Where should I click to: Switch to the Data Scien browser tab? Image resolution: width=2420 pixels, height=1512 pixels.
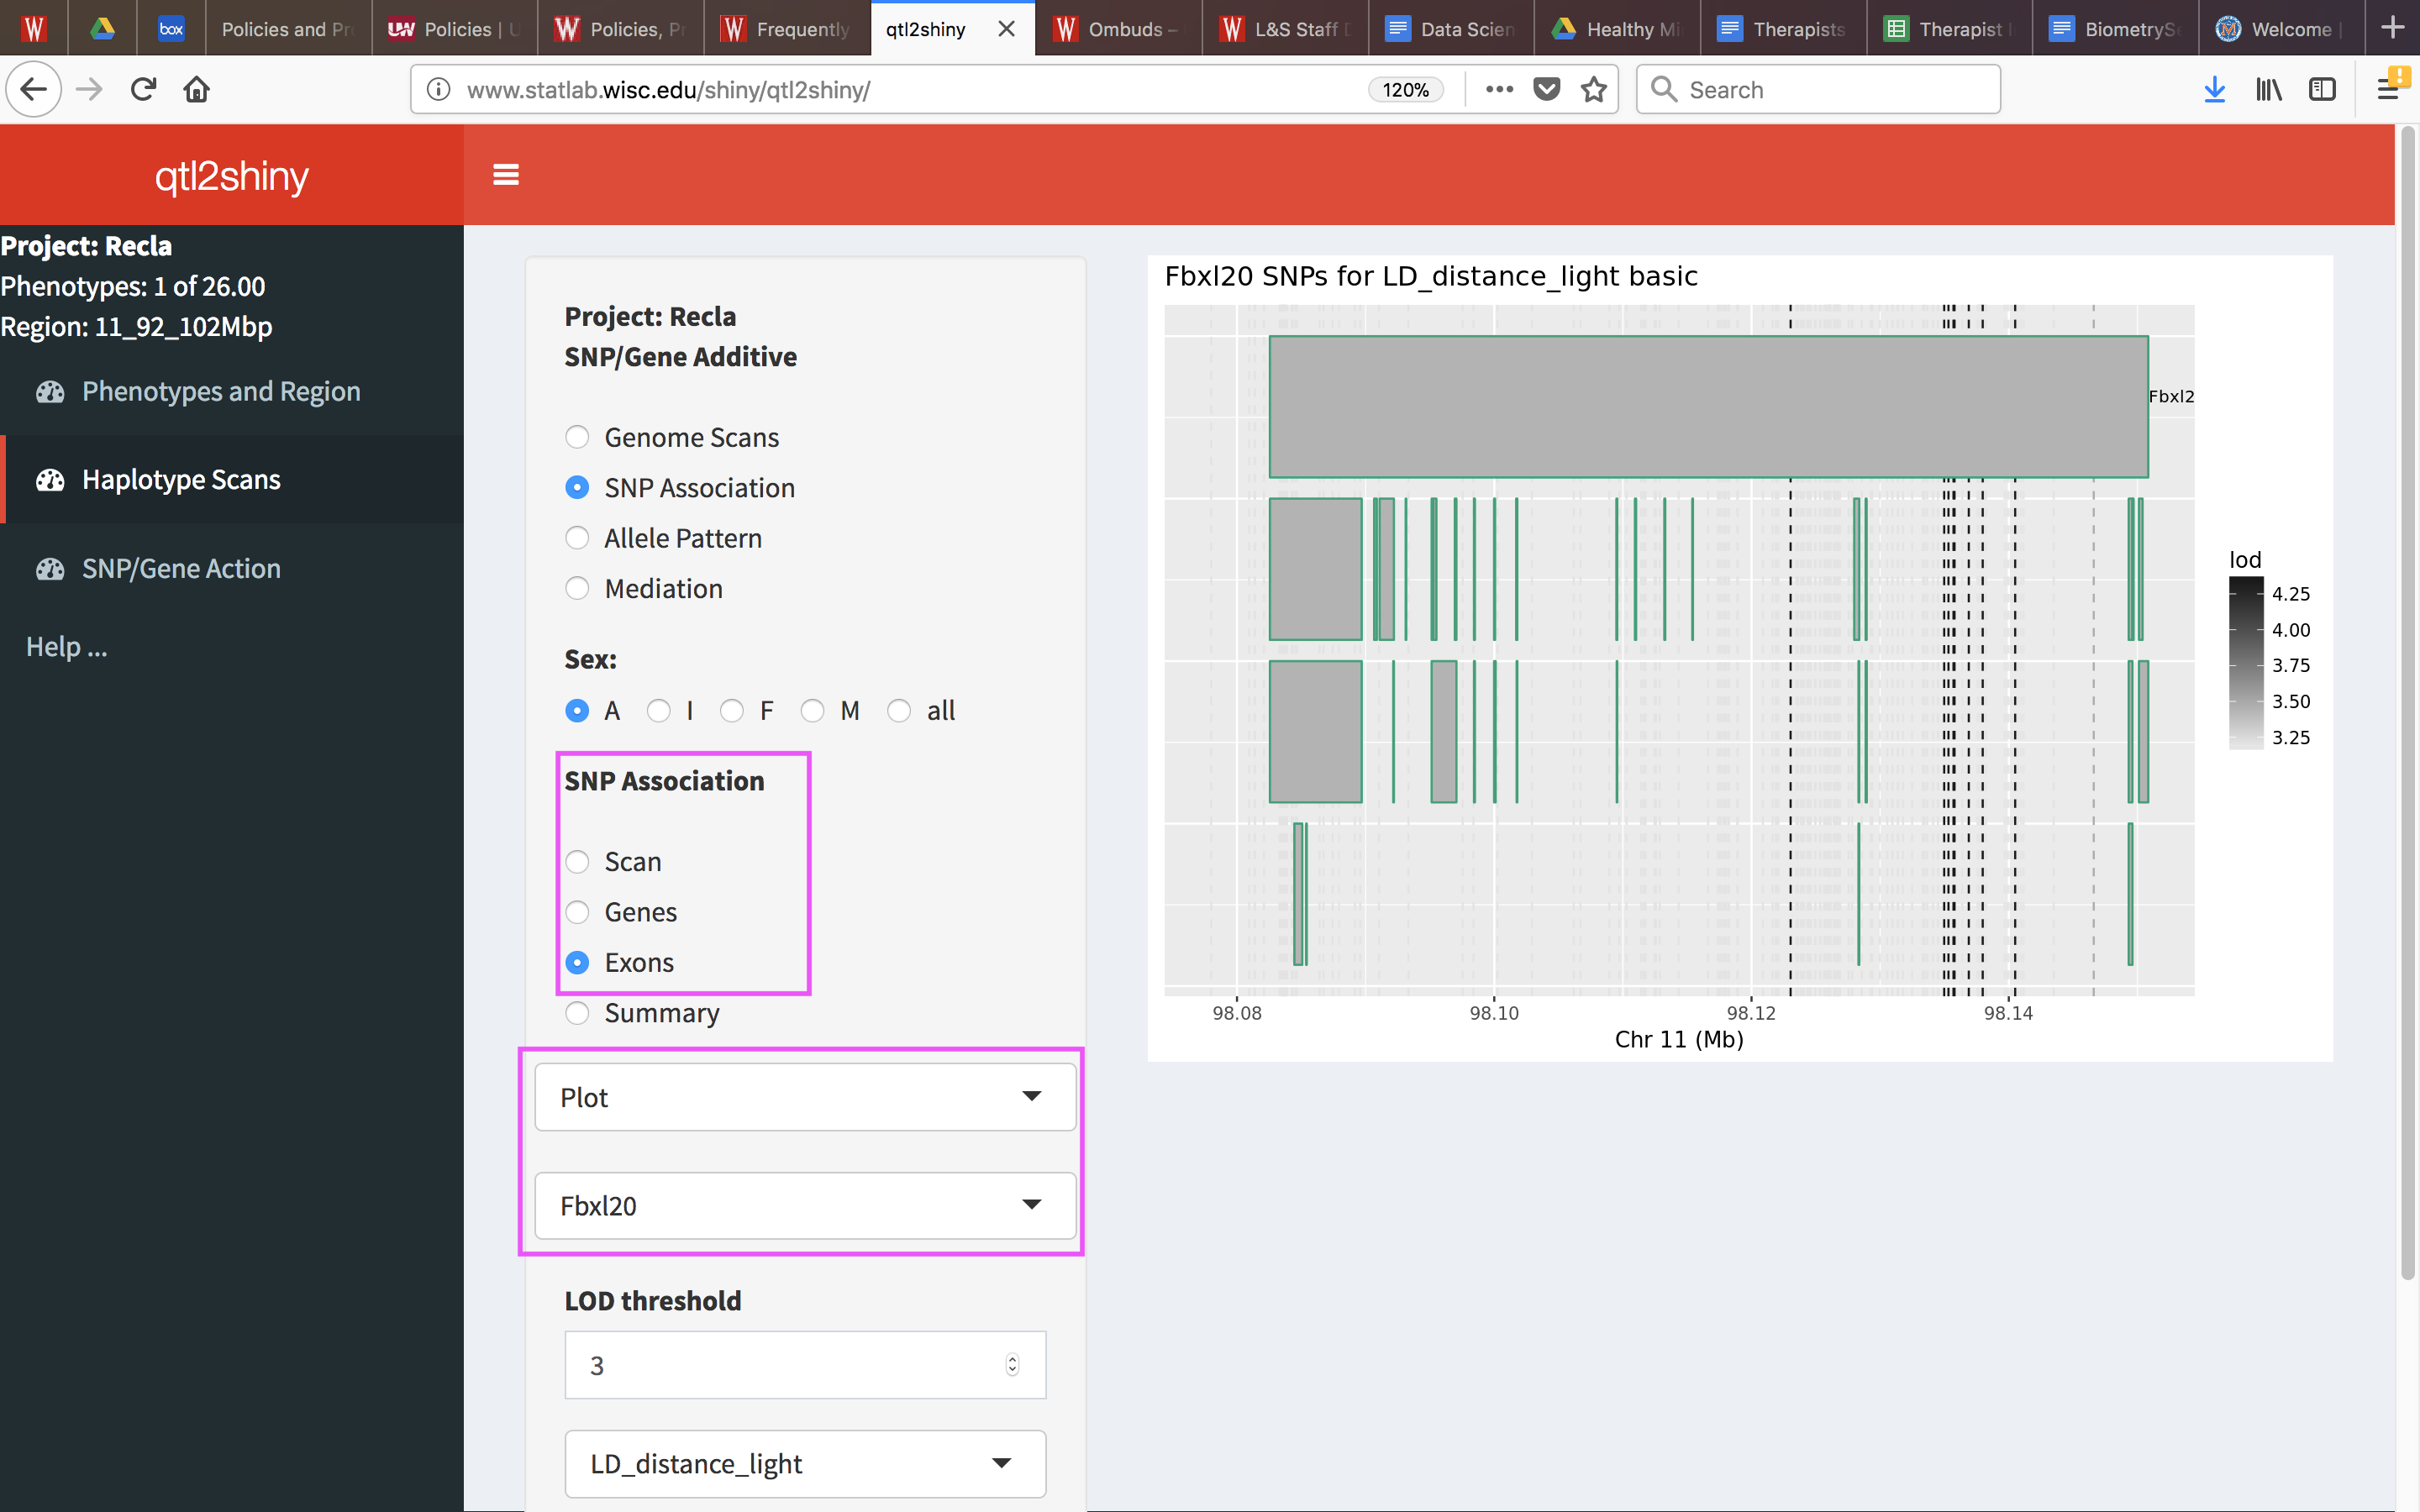click(x=1450, y=29)
